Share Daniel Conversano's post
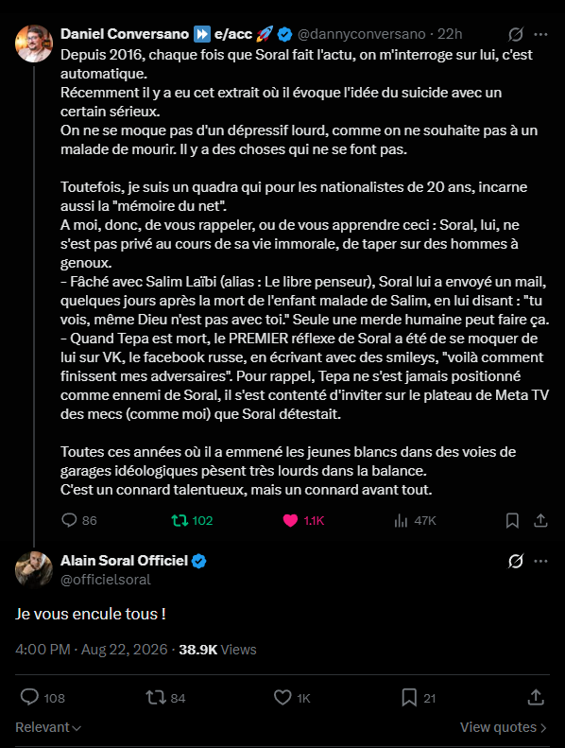 (540, 520)
